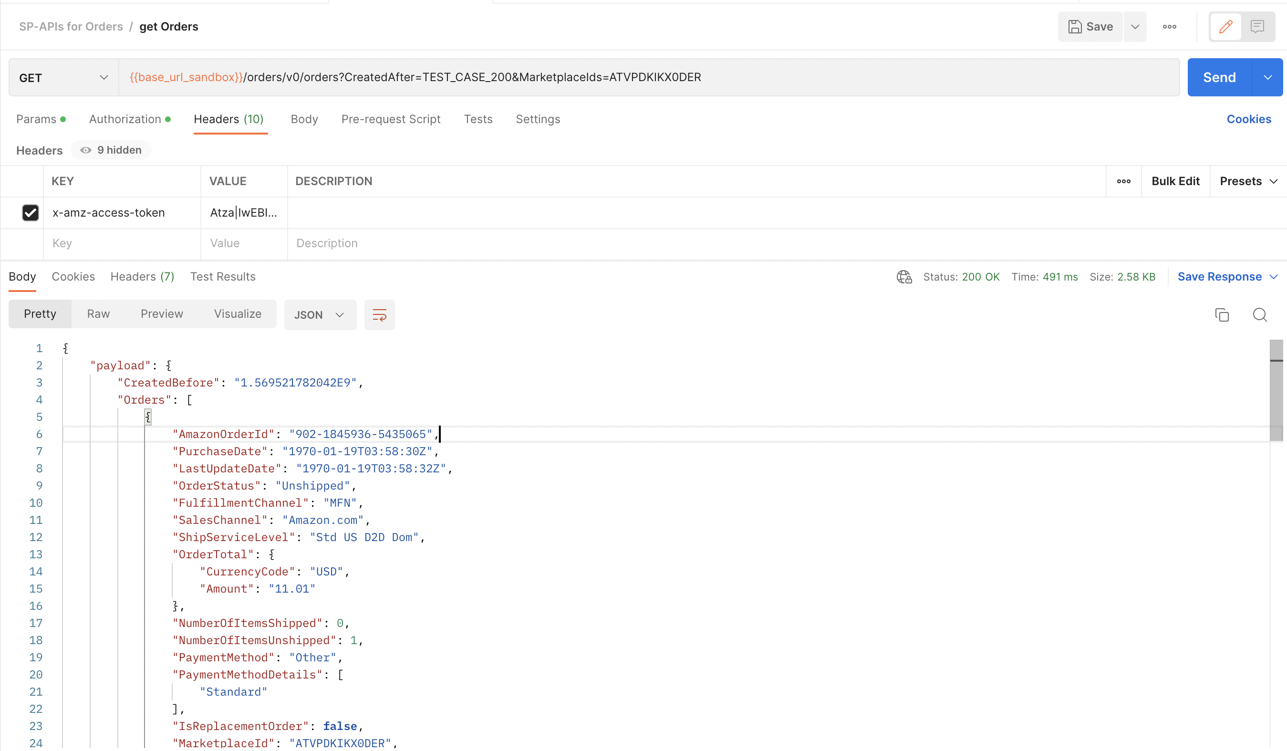Click the PurchaseDate value on line 7
Image resolution: width=1287 pixels, height=751 pixels.
pos(357,452)
